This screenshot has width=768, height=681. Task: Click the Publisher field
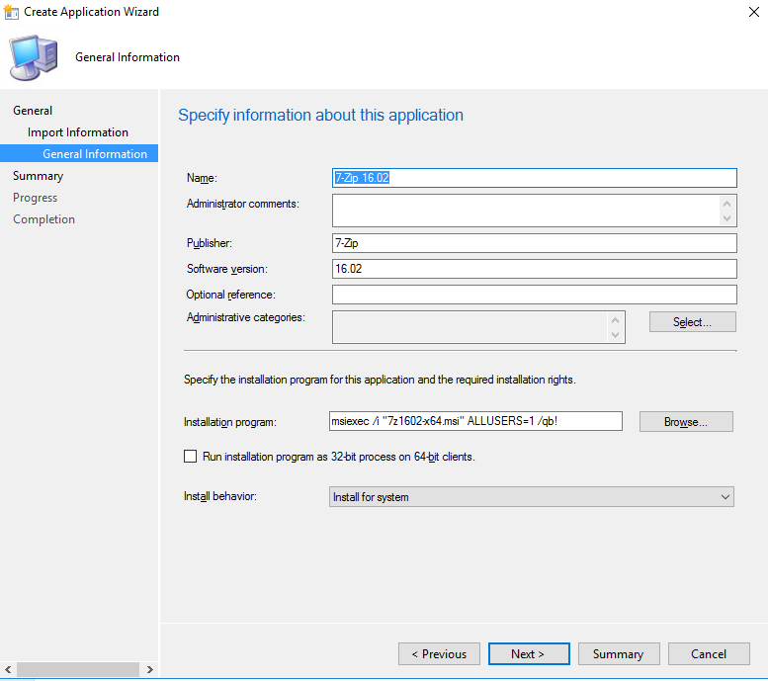coord(535,243)
